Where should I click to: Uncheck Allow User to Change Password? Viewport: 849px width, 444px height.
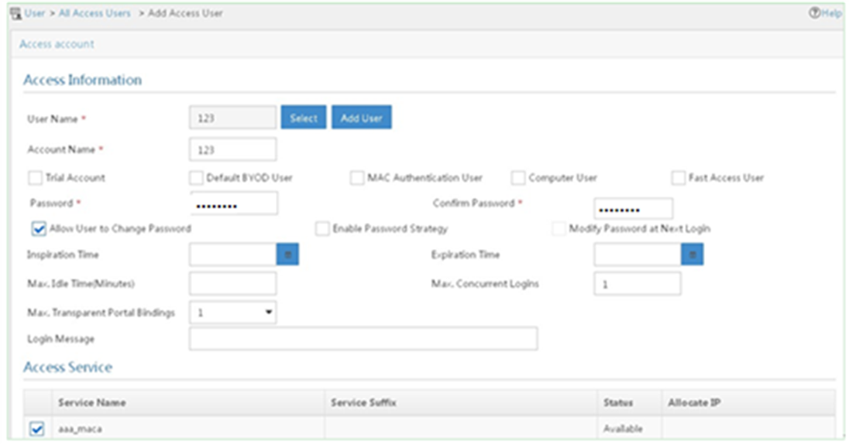39,229
